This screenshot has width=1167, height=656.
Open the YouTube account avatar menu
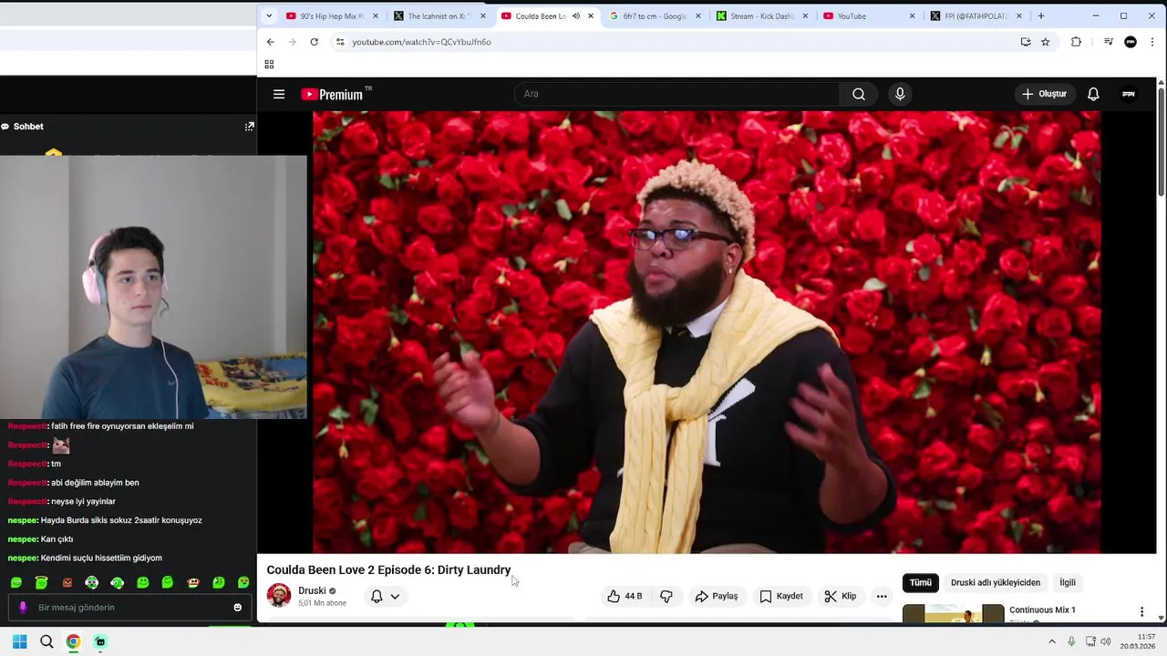click(x=1129, y=94)
